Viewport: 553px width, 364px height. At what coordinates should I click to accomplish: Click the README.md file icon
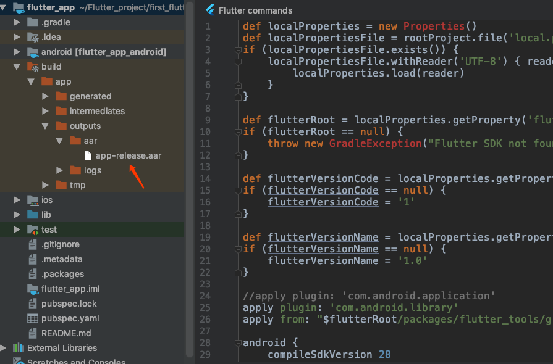[x=33, y=333]
